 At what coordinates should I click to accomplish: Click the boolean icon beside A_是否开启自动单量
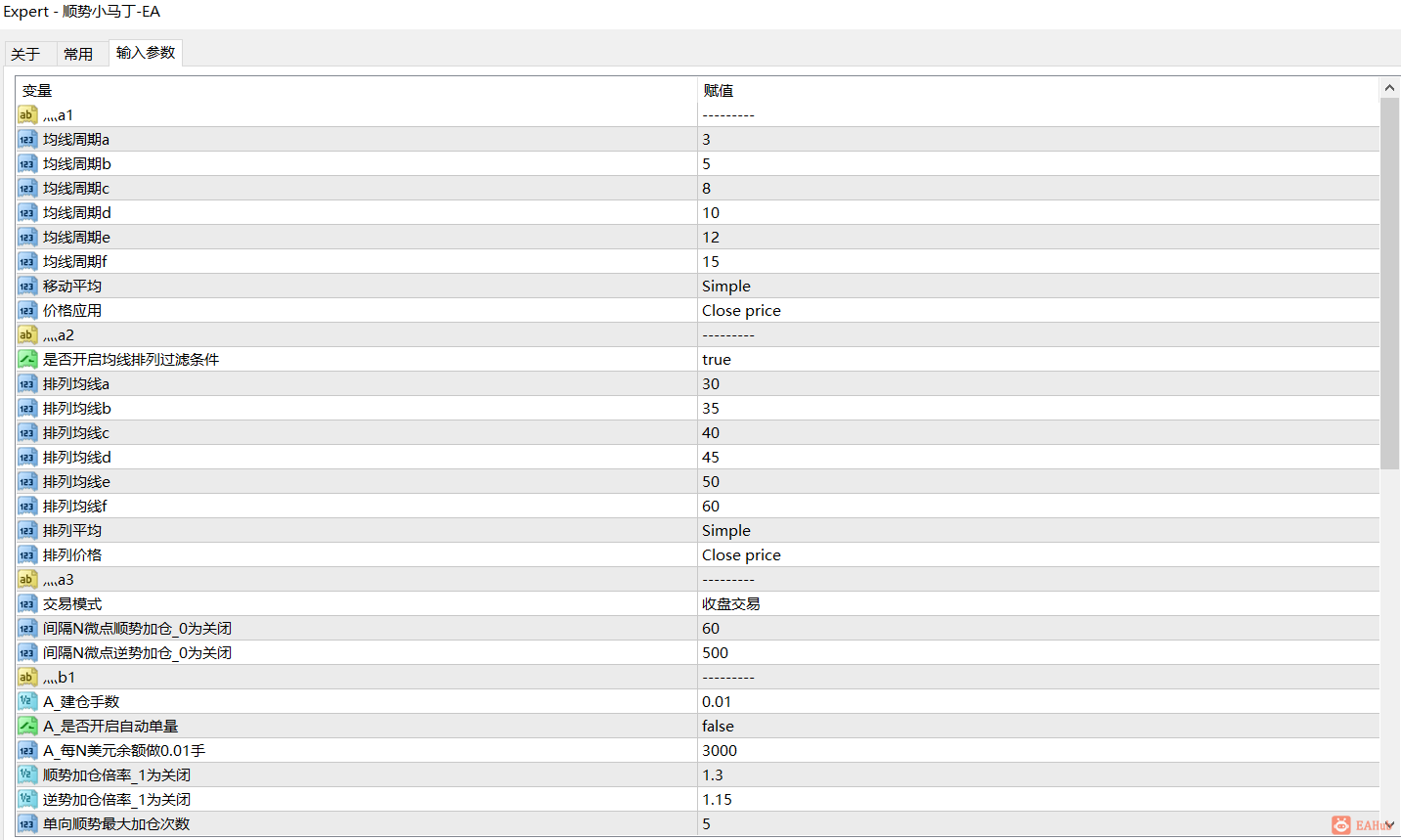click(x=27, y=726)
